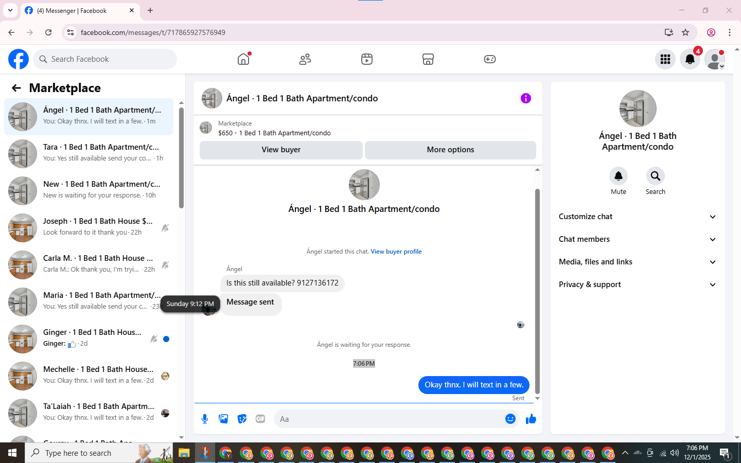This screenshot has width=741, height=463.
Task: Send a voice clip with microphone icon
Action: pyautogui.click(x=205, y=419)
